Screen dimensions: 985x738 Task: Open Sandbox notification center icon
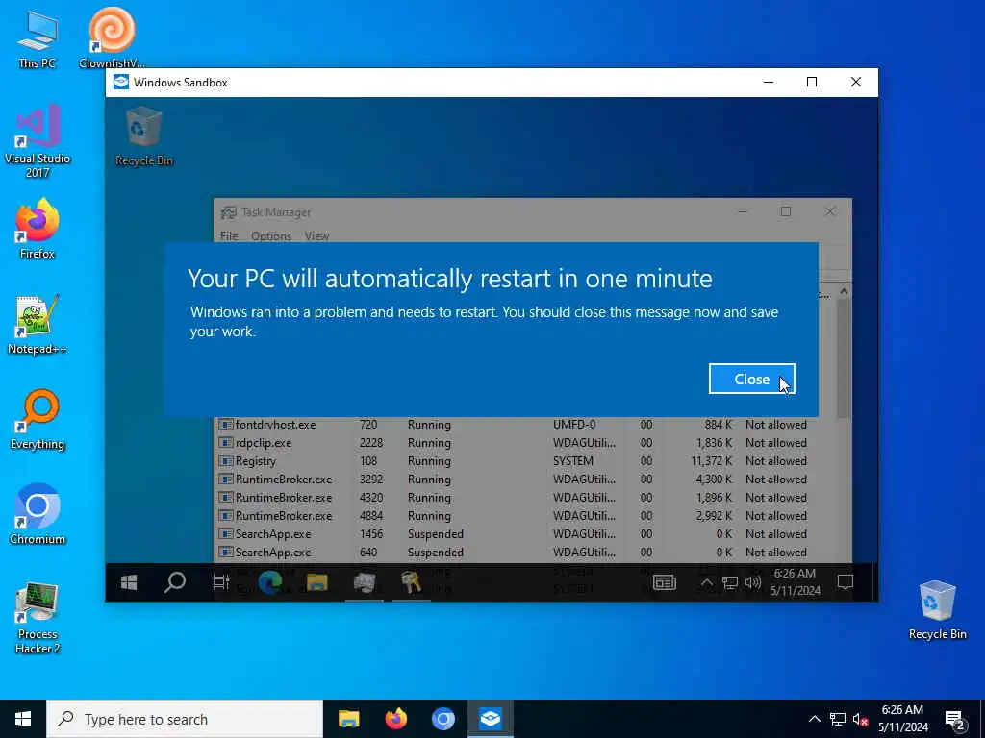click(x=846, y=582)
